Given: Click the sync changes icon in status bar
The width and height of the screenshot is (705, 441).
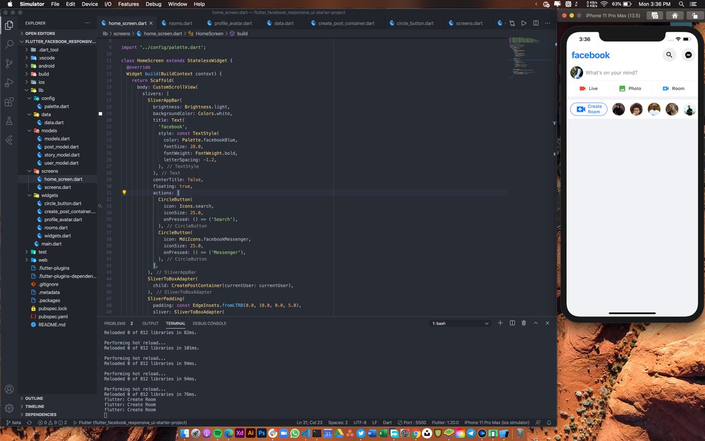Looking at the screenshot, I should 30,422.
